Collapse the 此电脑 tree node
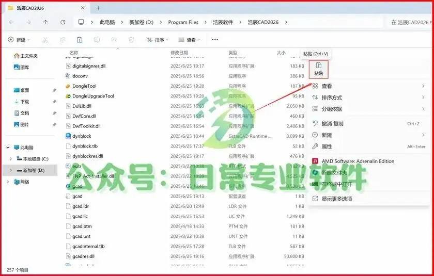The width and height of the screenshot is (434, 276). (8, 148)
